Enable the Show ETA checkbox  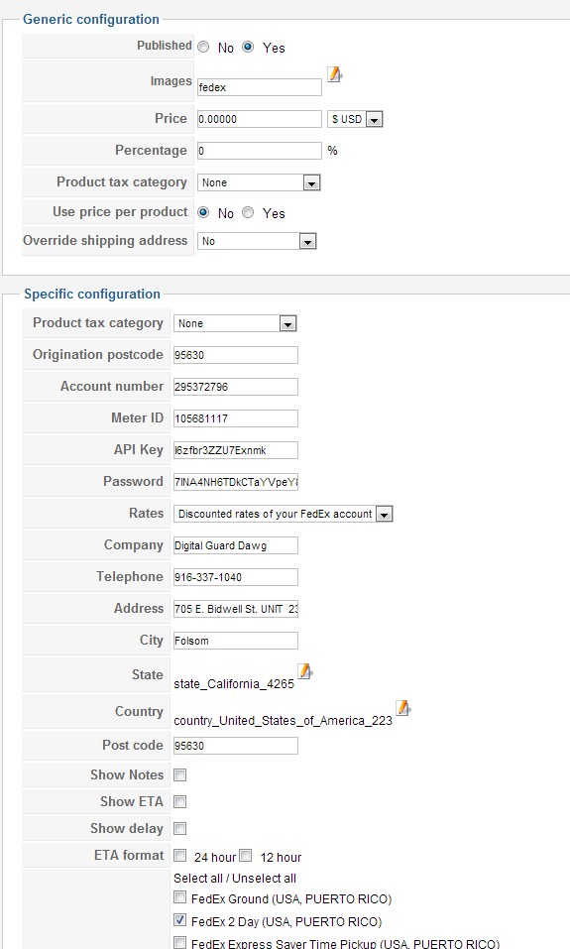click(x=180, y=801)
